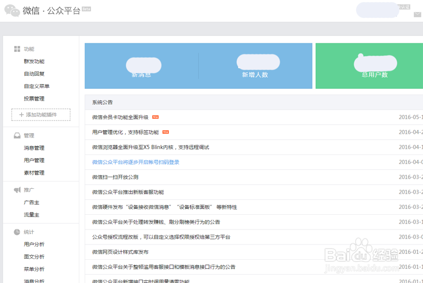Select 自定义菜单 menu item

36,86
